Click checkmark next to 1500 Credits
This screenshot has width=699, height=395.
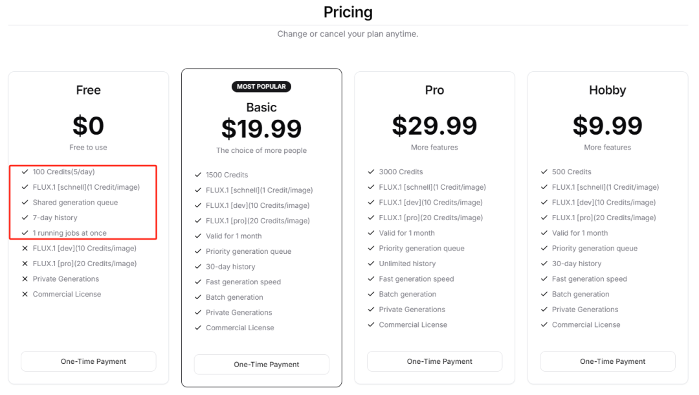pos(198,175)
